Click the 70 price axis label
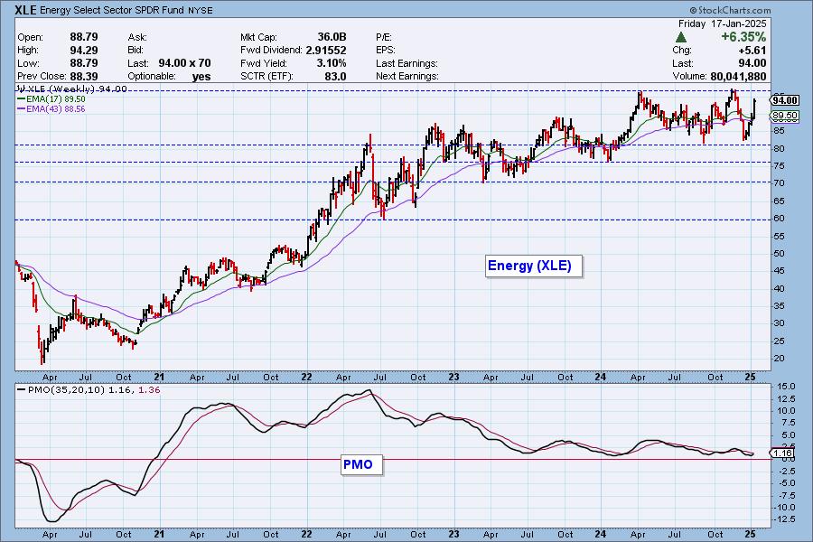 tap(779, 183)
